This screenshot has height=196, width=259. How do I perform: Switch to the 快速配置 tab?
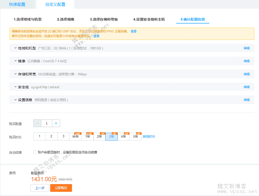(x=17, y=4)
